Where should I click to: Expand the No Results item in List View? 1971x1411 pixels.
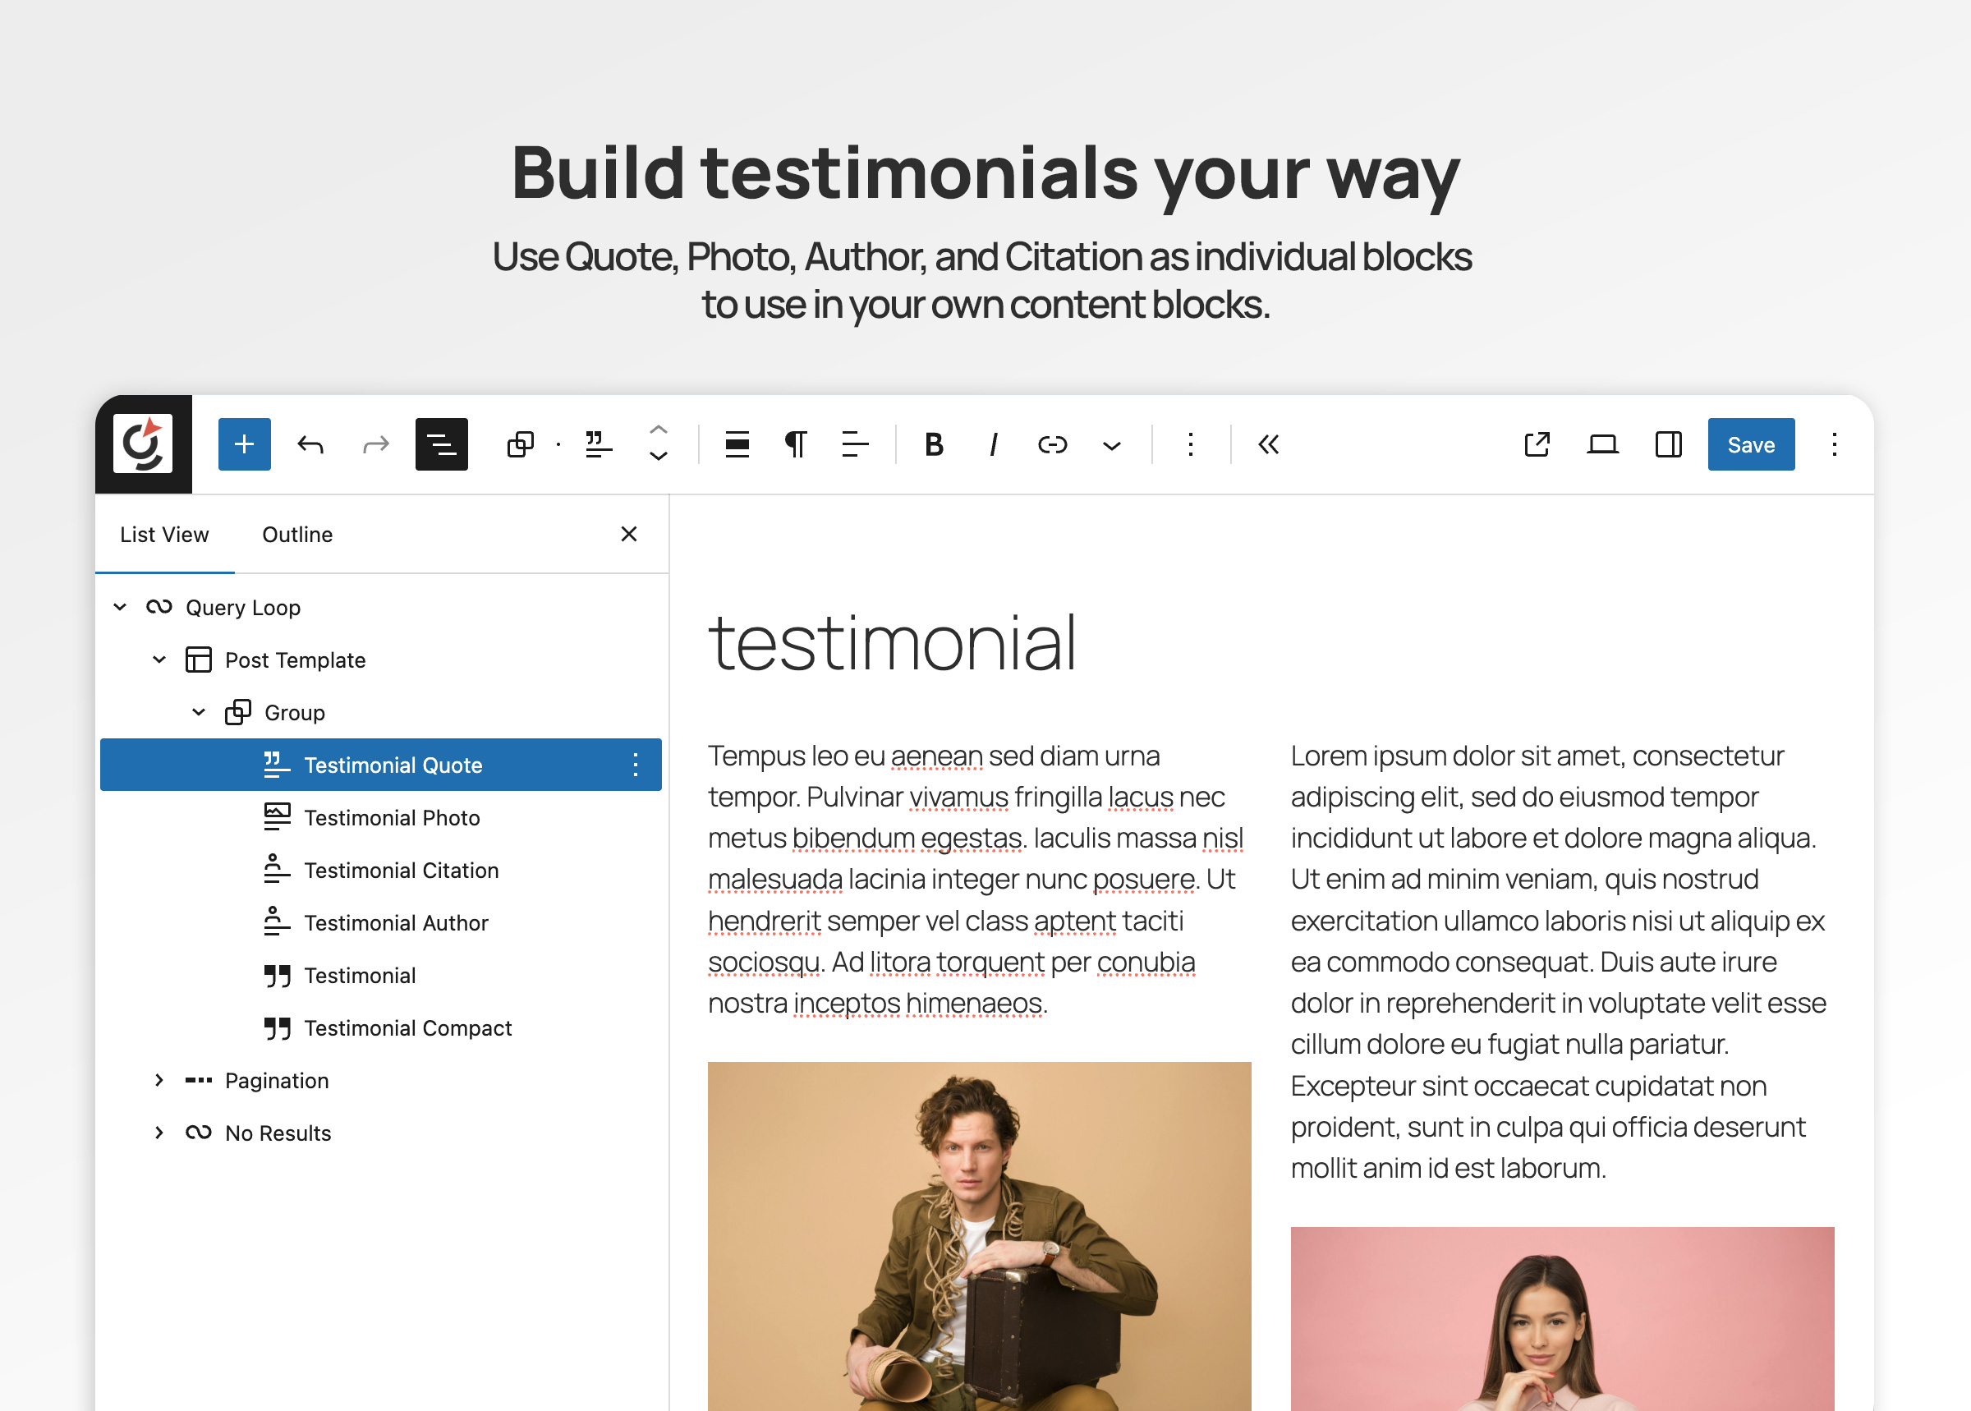coord(159,1132)
